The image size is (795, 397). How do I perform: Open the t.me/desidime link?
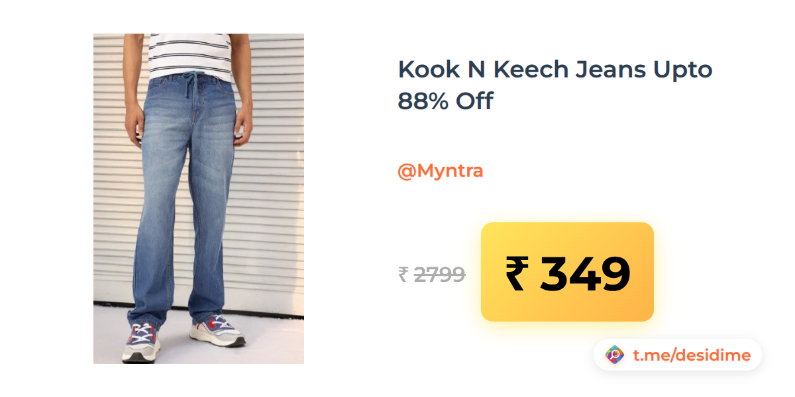coord(692,355)
